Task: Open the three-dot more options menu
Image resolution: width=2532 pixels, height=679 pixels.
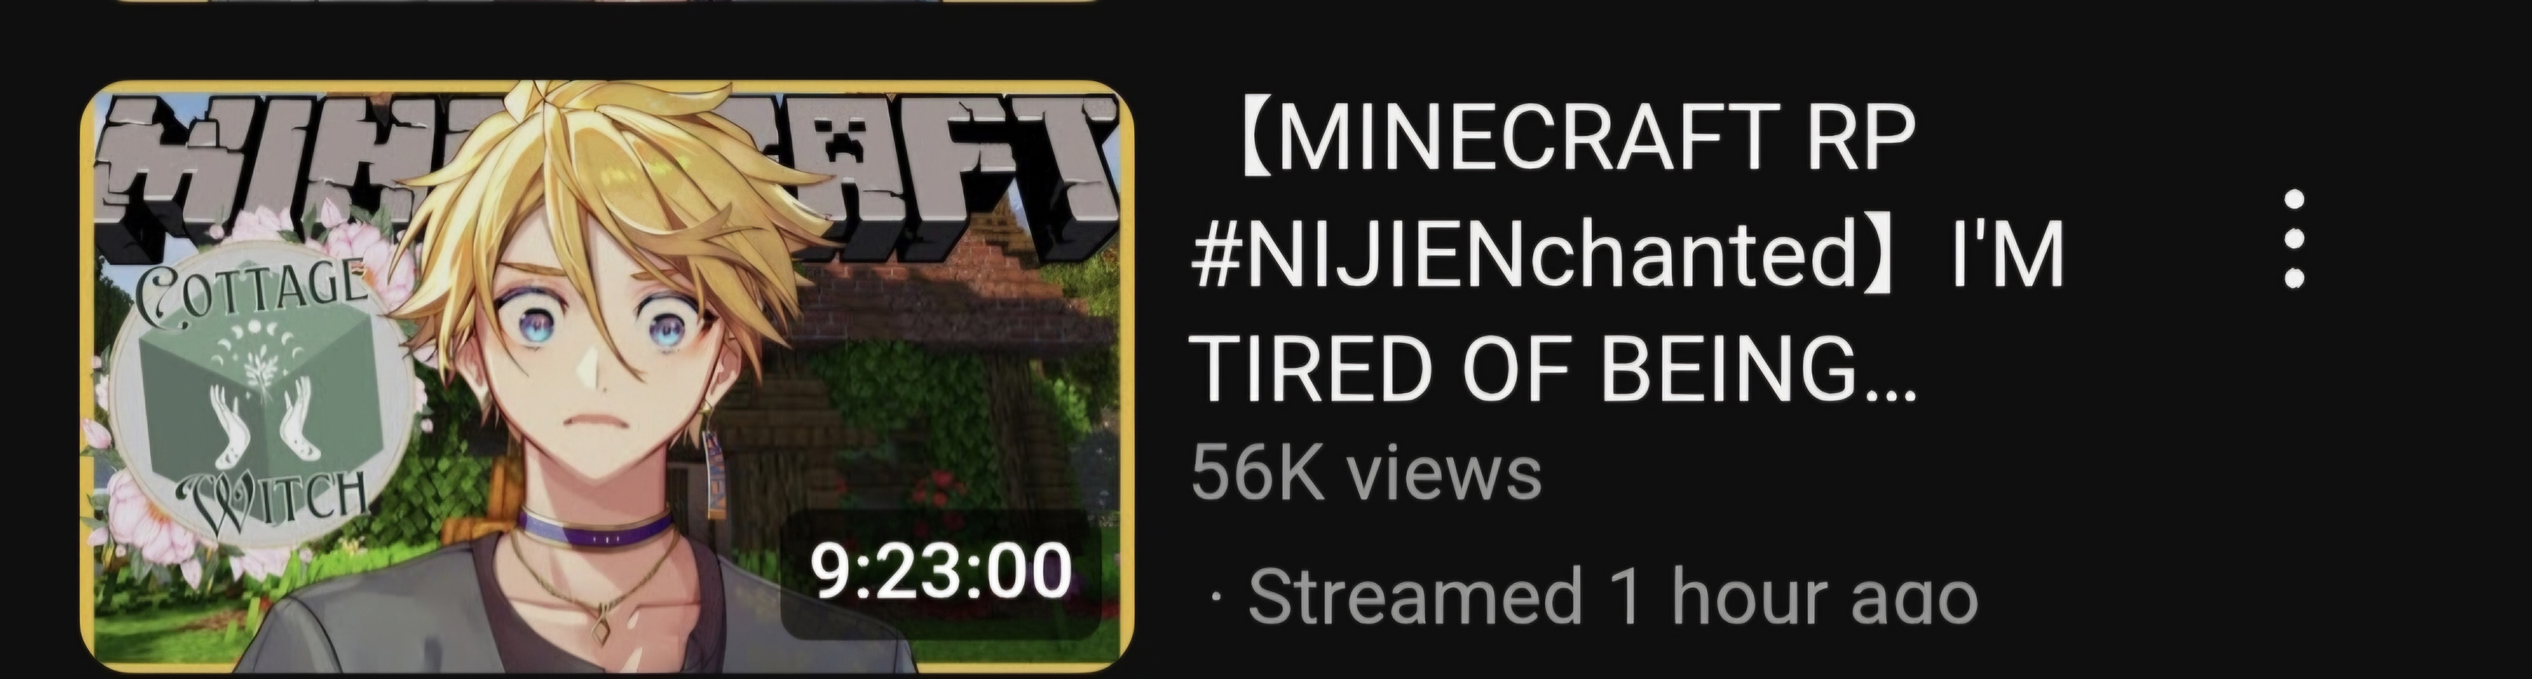Action: coord(2293,241)
